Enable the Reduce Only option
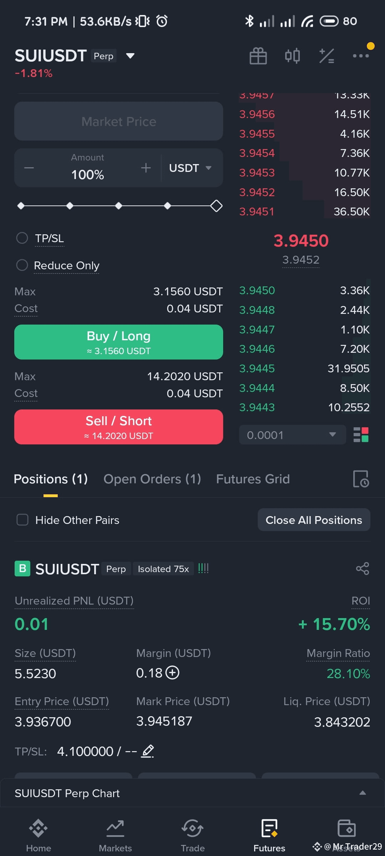The image size is (385, 856). pos(22,265)
